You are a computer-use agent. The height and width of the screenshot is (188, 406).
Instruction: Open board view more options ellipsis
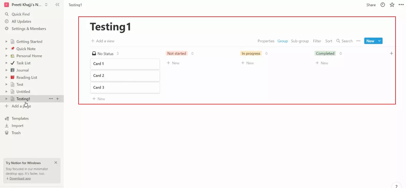tap(358, 41)
